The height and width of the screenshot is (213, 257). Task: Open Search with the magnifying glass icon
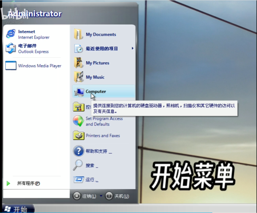tap(78, 165)
